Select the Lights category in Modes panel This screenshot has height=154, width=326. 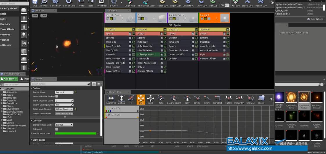point(3,19)
